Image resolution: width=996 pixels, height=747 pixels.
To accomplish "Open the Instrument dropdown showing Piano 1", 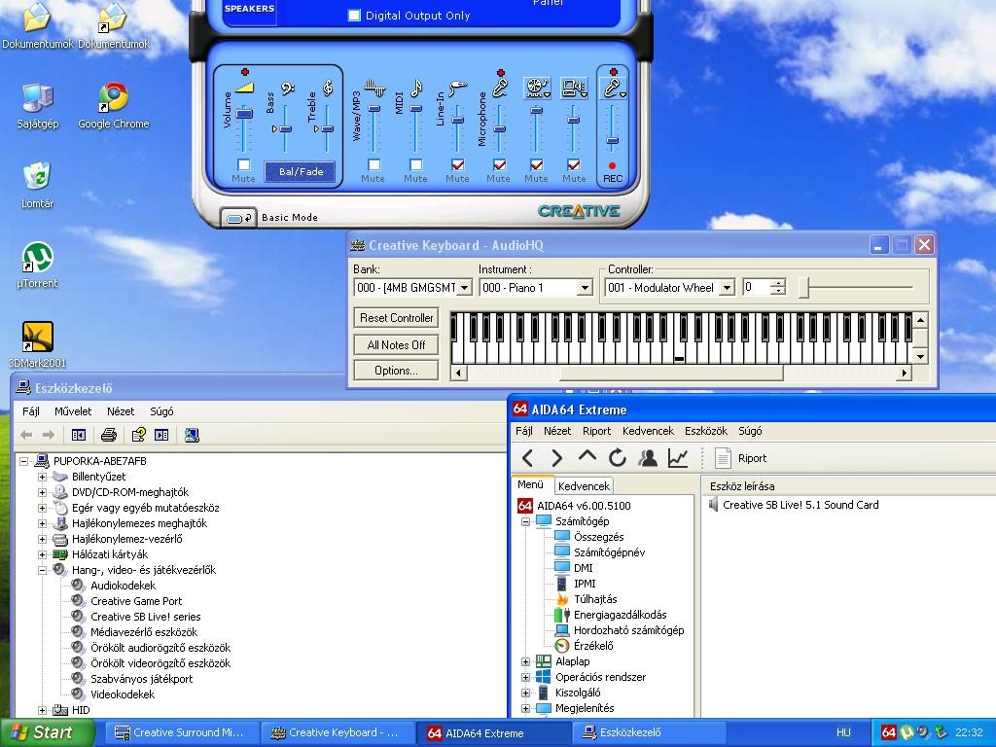I will (x=585, y=288).
